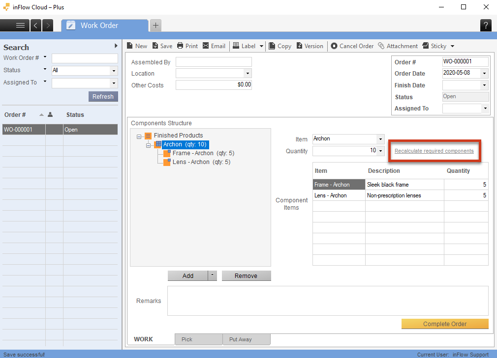The image size is (497, 358).
Task: Click the Add button
Action: [x=187, y=276]
